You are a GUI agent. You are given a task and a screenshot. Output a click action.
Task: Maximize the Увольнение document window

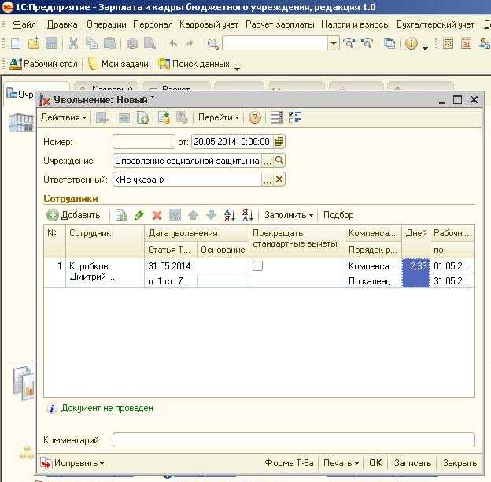(x=457, y=100)
